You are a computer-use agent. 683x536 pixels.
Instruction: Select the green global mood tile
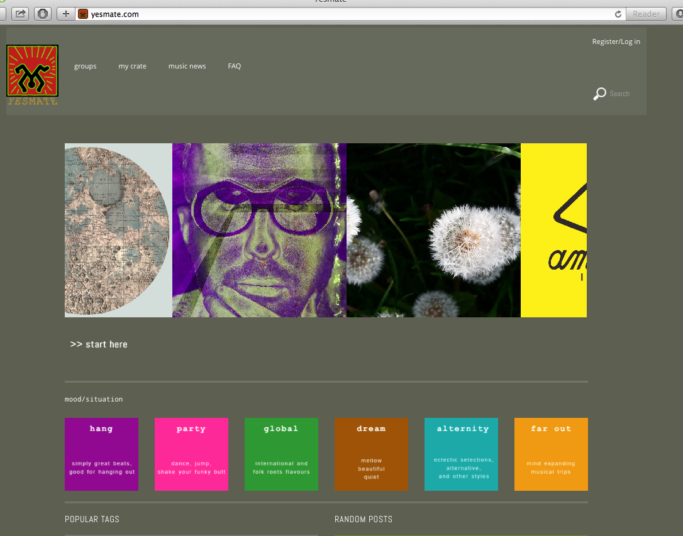click(281, 454)
